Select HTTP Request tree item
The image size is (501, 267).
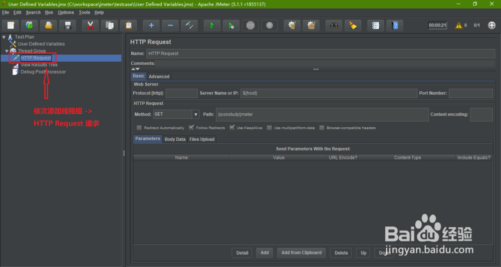click(x=36, y=58)
